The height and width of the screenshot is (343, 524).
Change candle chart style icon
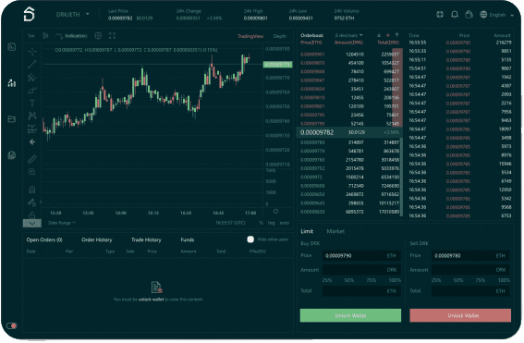pos(45,36)
